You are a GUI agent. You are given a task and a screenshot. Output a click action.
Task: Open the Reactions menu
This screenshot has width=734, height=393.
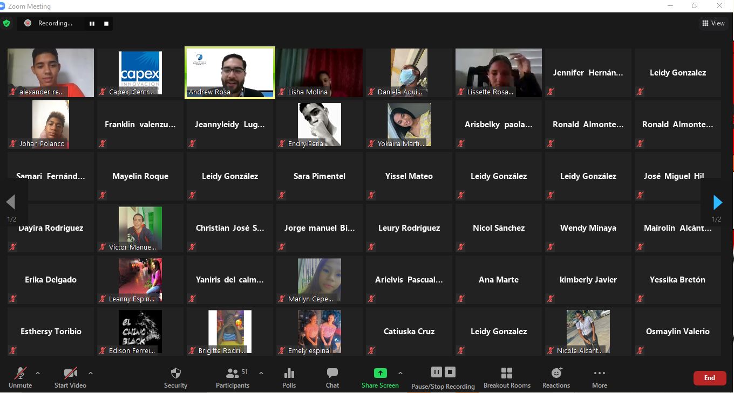coord(556,377)
